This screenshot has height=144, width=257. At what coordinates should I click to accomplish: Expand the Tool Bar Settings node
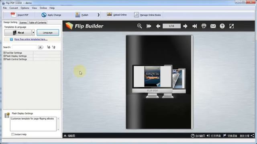[x=4, y=53]
